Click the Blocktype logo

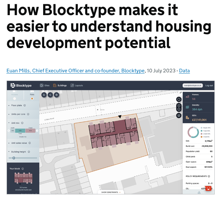[x=21, y=86]
